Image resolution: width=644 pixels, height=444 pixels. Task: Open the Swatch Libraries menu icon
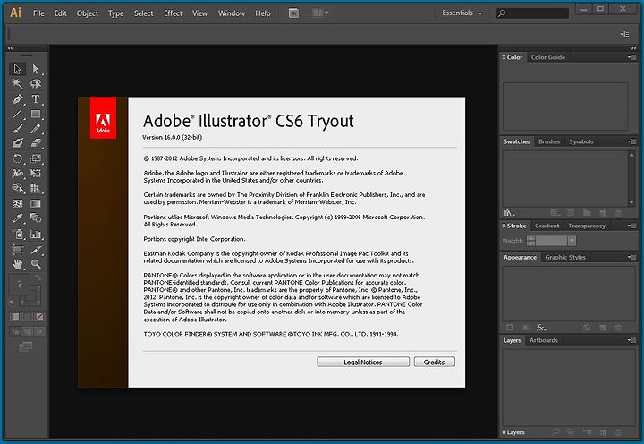(x=509, y=213)
